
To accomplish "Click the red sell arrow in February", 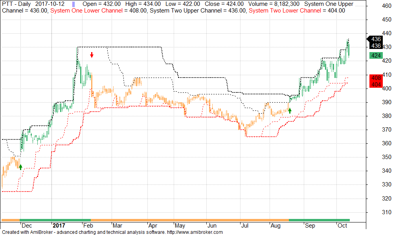I will click(x=92, y=55).
